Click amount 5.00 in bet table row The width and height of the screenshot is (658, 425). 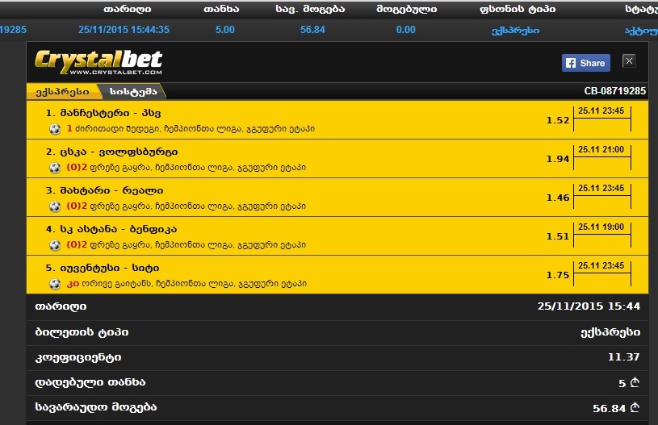(x=225, y=30)
